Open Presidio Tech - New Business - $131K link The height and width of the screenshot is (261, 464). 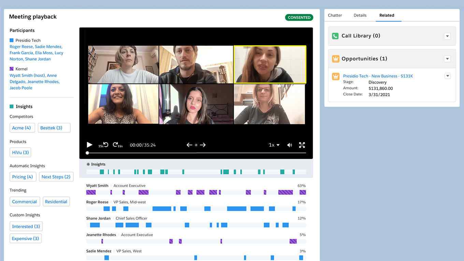point(378,76)
